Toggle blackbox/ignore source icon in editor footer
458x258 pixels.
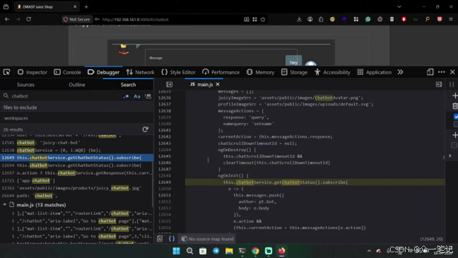coord(160,239)
